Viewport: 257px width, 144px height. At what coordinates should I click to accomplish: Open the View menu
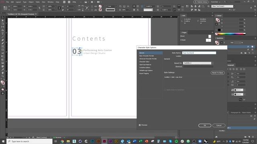coord(43,2)
